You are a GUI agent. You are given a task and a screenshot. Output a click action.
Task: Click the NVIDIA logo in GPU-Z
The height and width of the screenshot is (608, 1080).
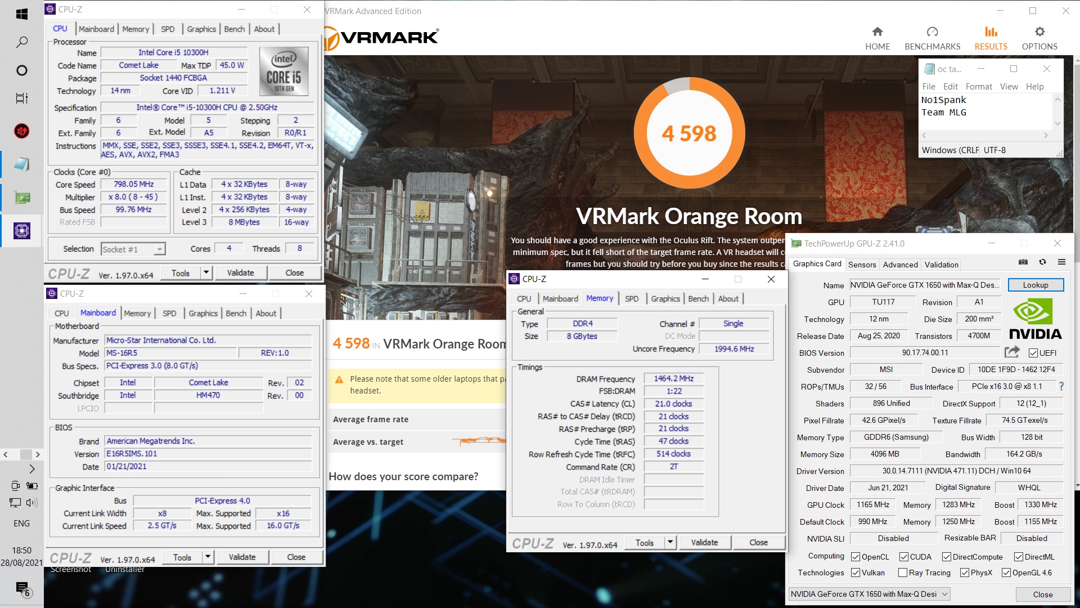pos(1035,319)
